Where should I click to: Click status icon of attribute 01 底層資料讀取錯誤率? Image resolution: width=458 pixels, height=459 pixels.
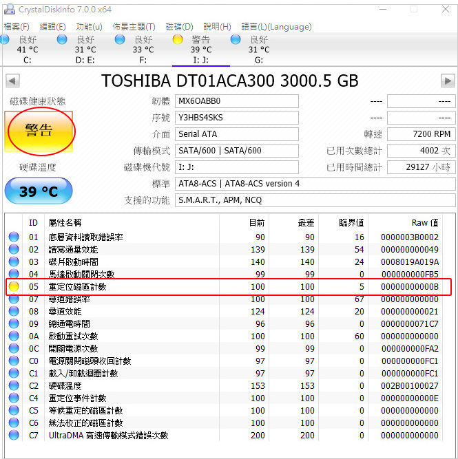[14, 237]
